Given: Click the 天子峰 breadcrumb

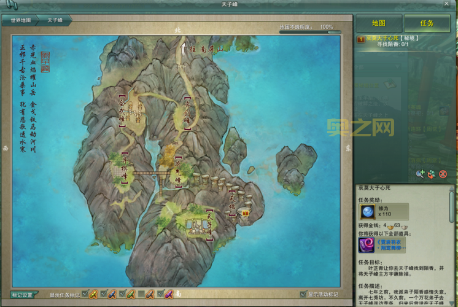Looking at the screenshot, I should [57, 20].
